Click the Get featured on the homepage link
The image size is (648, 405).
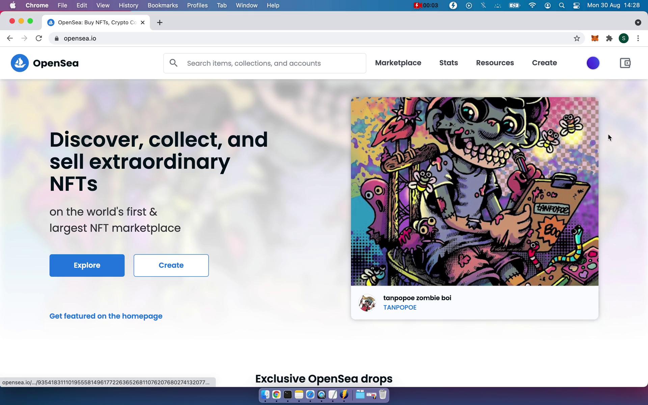pyautogui.click(x=106, y=316)
